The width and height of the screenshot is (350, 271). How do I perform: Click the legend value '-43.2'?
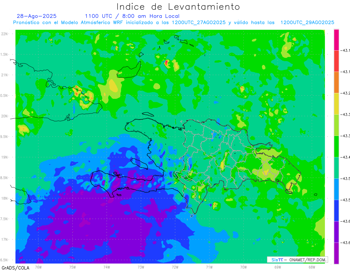345,93
